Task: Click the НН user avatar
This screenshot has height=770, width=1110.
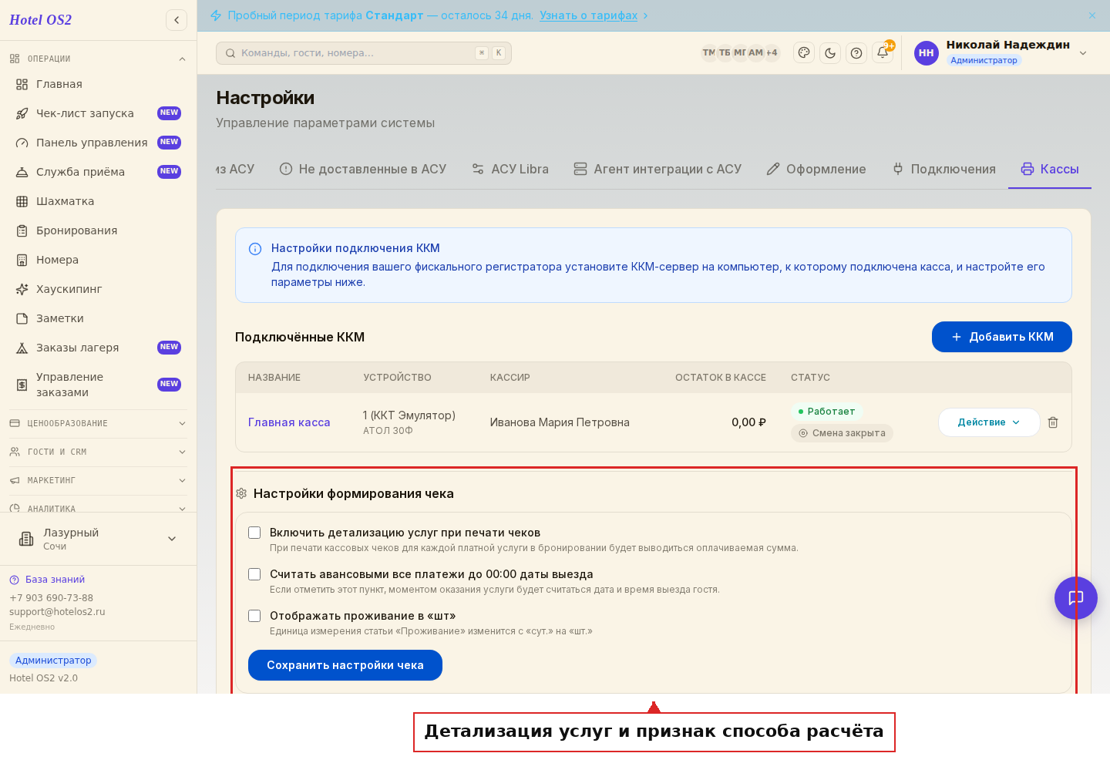Action: (x=927, y=53)
